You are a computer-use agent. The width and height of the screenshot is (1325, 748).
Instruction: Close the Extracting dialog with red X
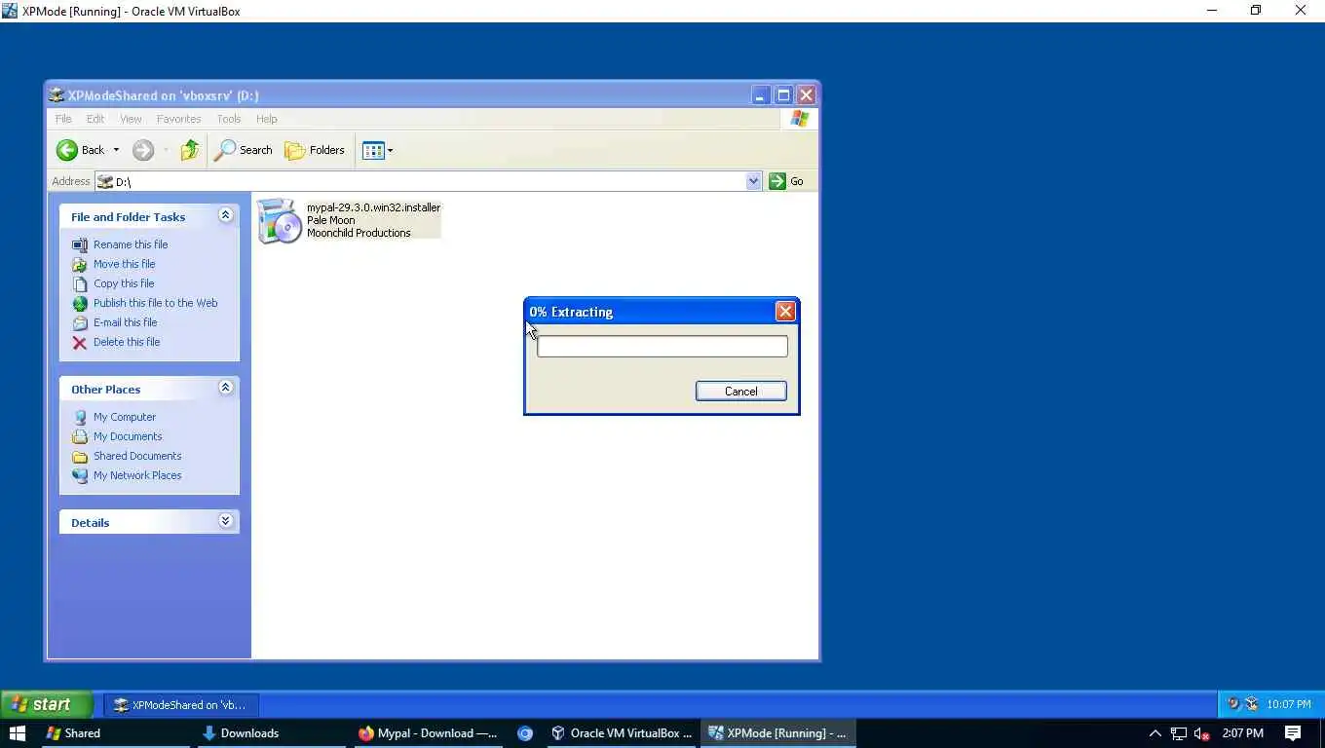[785, 312]
